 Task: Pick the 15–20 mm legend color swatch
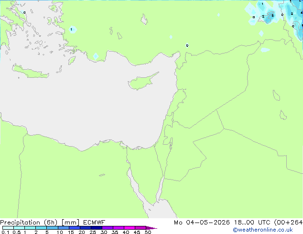(x=75, y=228)
